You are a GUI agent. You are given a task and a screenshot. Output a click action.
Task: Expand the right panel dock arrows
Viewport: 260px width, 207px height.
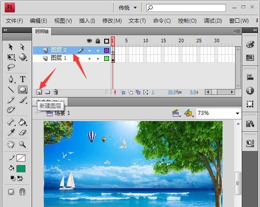[255, 30]
